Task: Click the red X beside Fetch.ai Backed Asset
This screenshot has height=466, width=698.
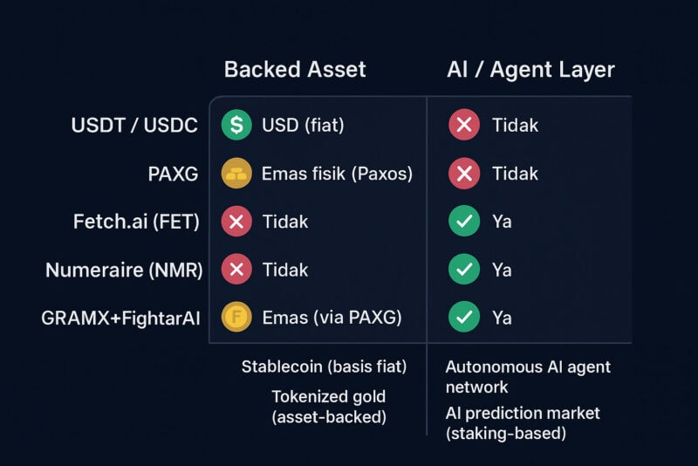Action: 236,222
